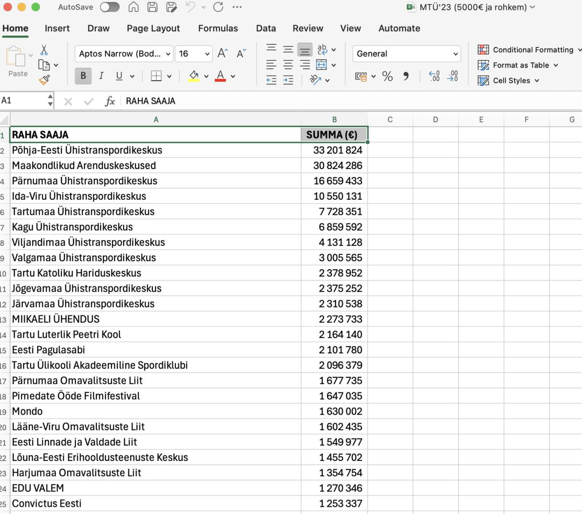This screenshot has height=514, width=582.
Task: Click the Insert Function fx icon
Action: pos(110,101)
